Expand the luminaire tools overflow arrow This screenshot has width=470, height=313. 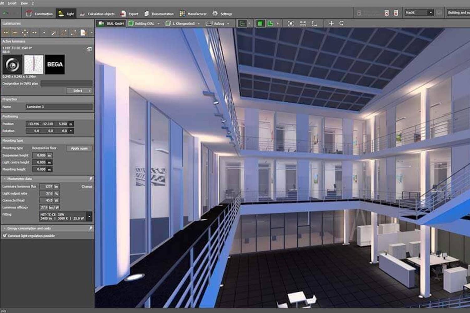click(91, 33)
